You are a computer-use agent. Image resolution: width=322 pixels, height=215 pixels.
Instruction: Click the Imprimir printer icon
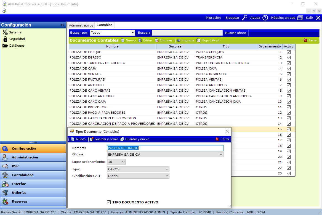click(179, 40)
